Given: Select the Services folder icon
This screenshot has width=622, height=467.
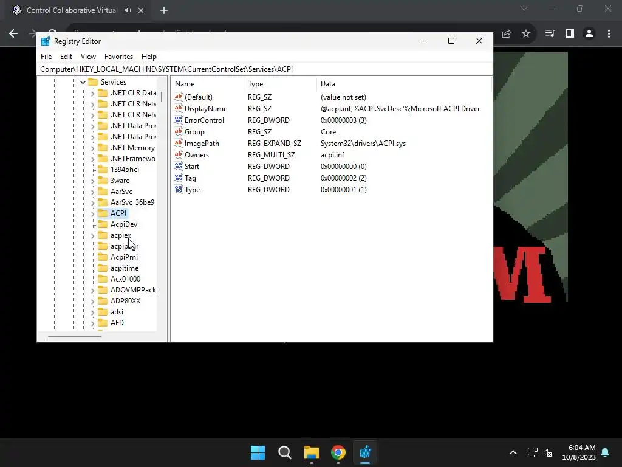Looking at the screenshot, I should coord(93,82).
